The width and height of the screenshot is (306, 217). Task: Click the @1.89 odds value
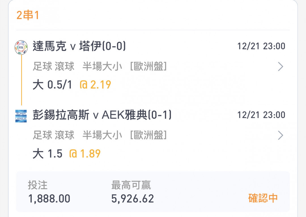pos(85,154)
